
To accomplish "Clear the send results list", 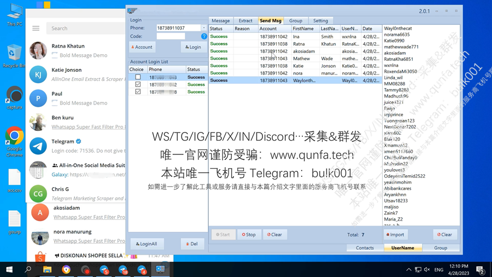I will (x=274, y=235).
